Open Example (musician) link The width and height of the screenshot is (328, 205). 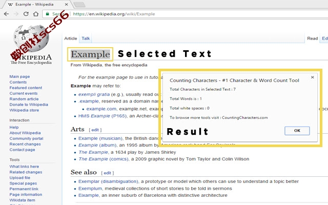pyautogui.click(x=100, y=138)
